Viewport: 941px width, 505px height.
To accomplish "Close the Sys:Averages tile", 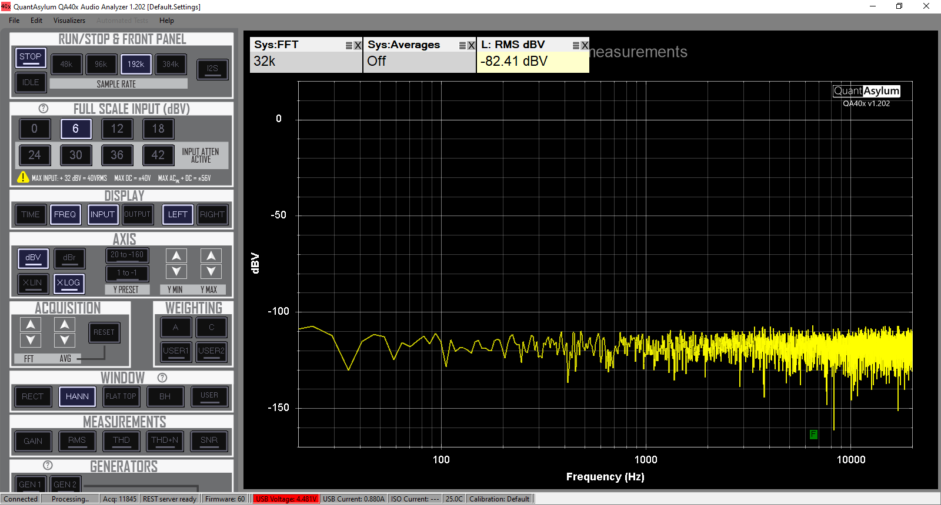I will (x=471, y=46).
